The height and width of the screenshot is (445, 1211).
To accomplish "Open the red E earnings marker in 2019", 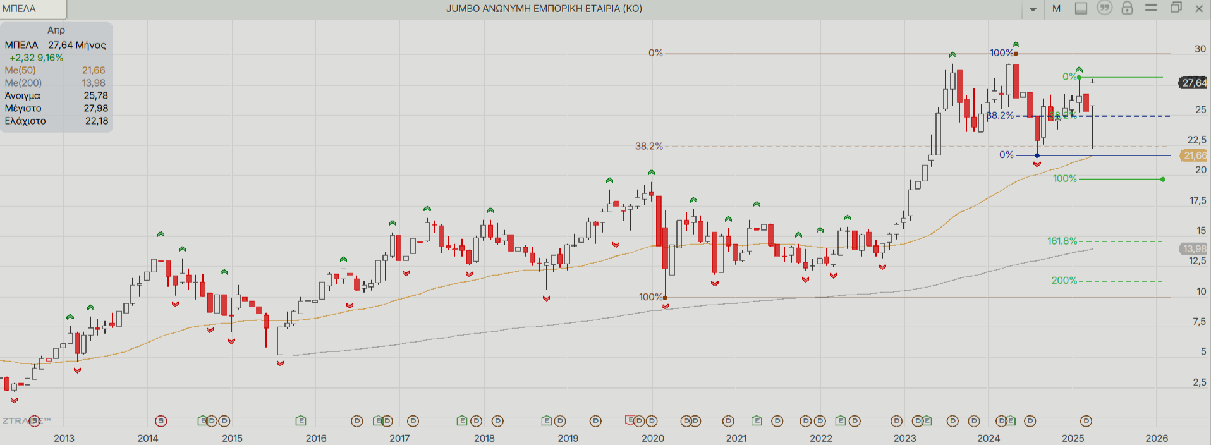I will click(630, 420).
